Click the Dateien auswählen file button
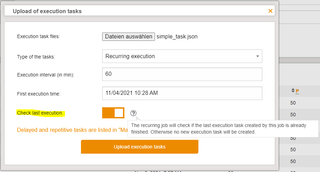 [x=129, y=36]
